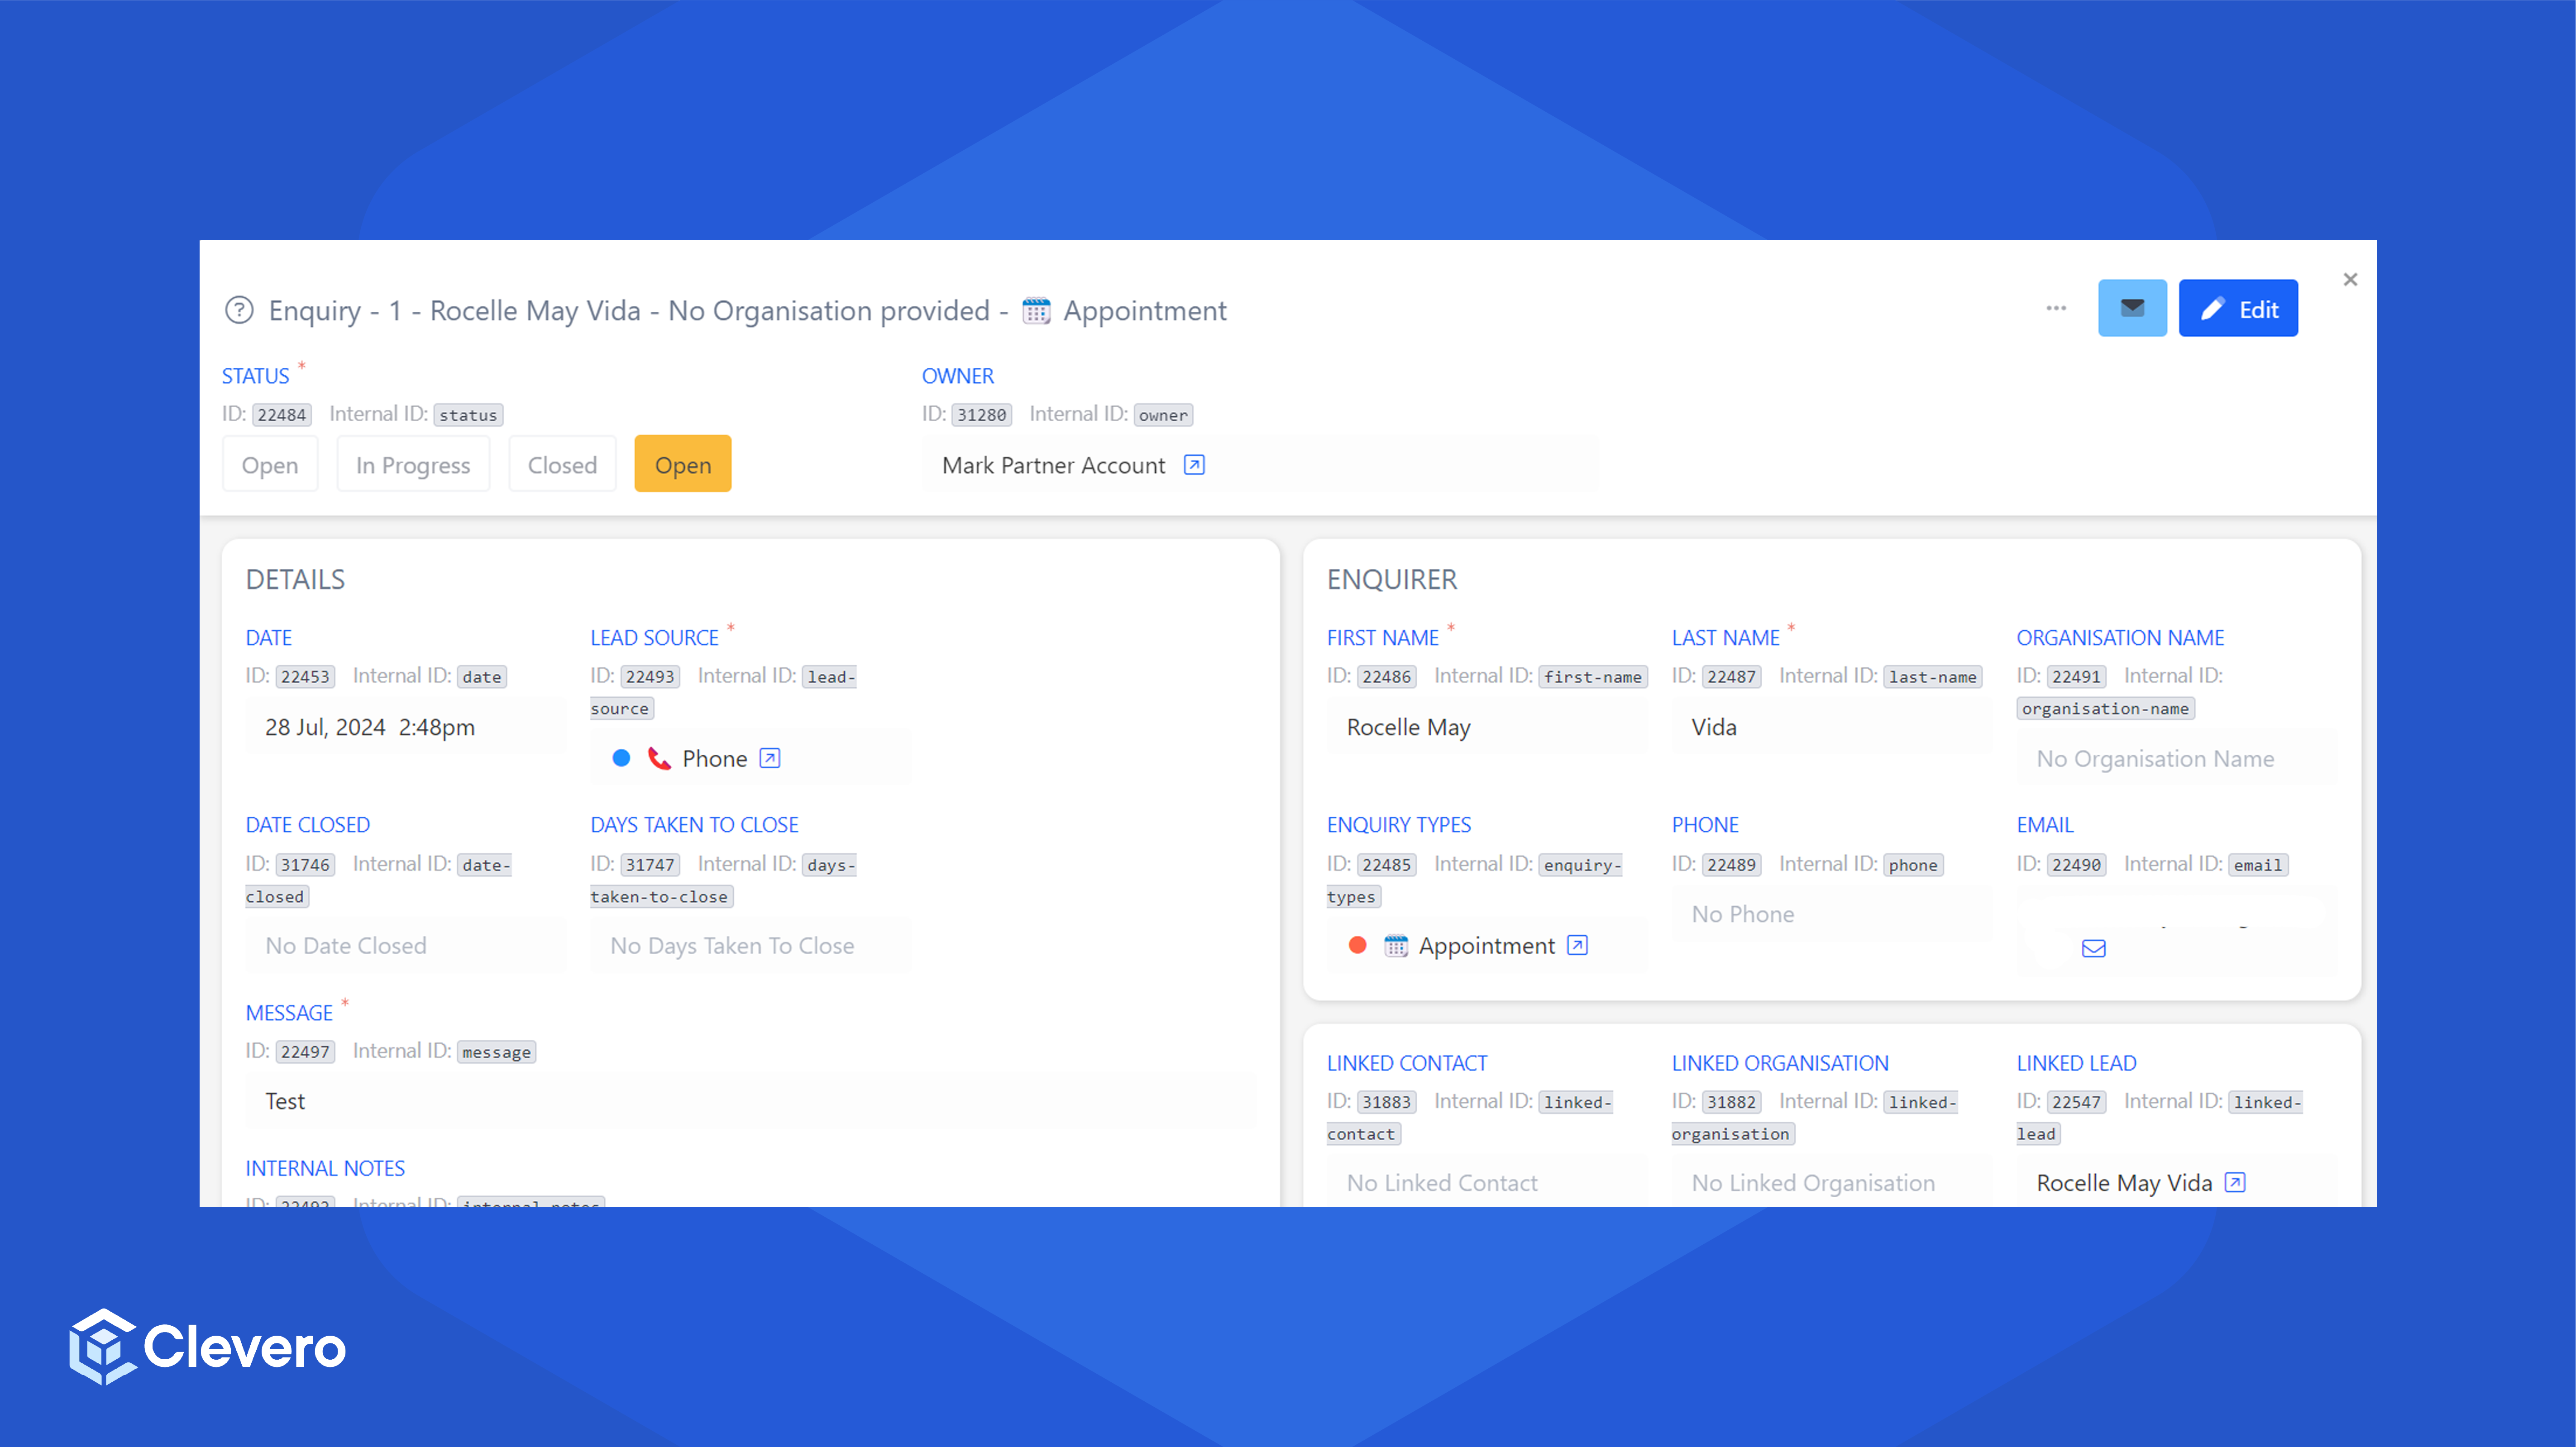Image resolution: width=2576 pixels, height=1447 pixels.
Task: Click the red dot beside Appointment
Action: pyautogui.click(x=1357, y=945)
